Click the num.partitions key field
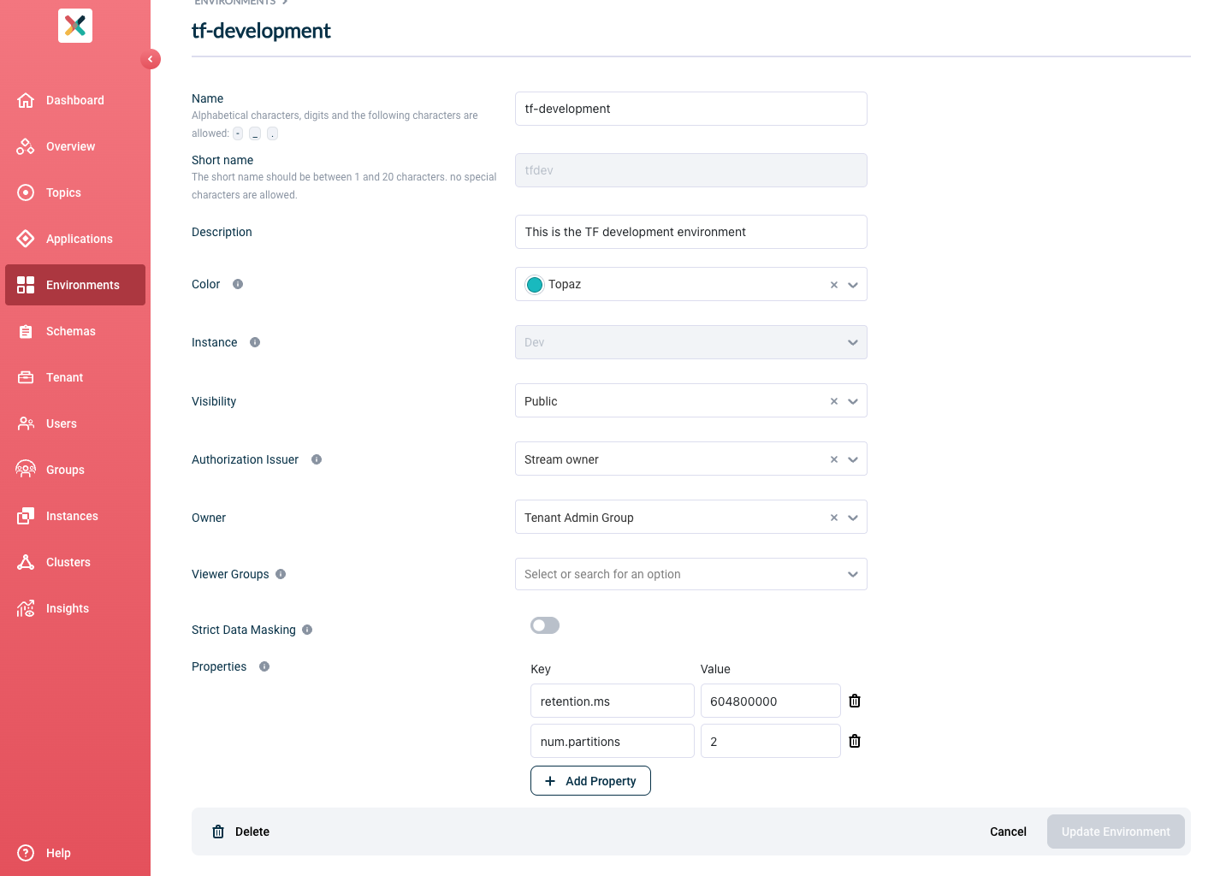This screenshot has width=1232, height=876. (x=613, y=741)
